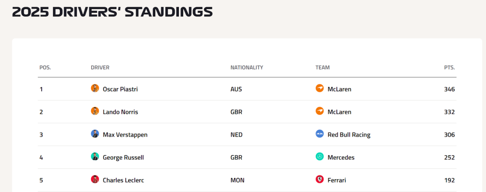The height and width of the screenshot is (192, 486).
Task: Open Oscar Piastri's driver name link
Action: [120, 89]
